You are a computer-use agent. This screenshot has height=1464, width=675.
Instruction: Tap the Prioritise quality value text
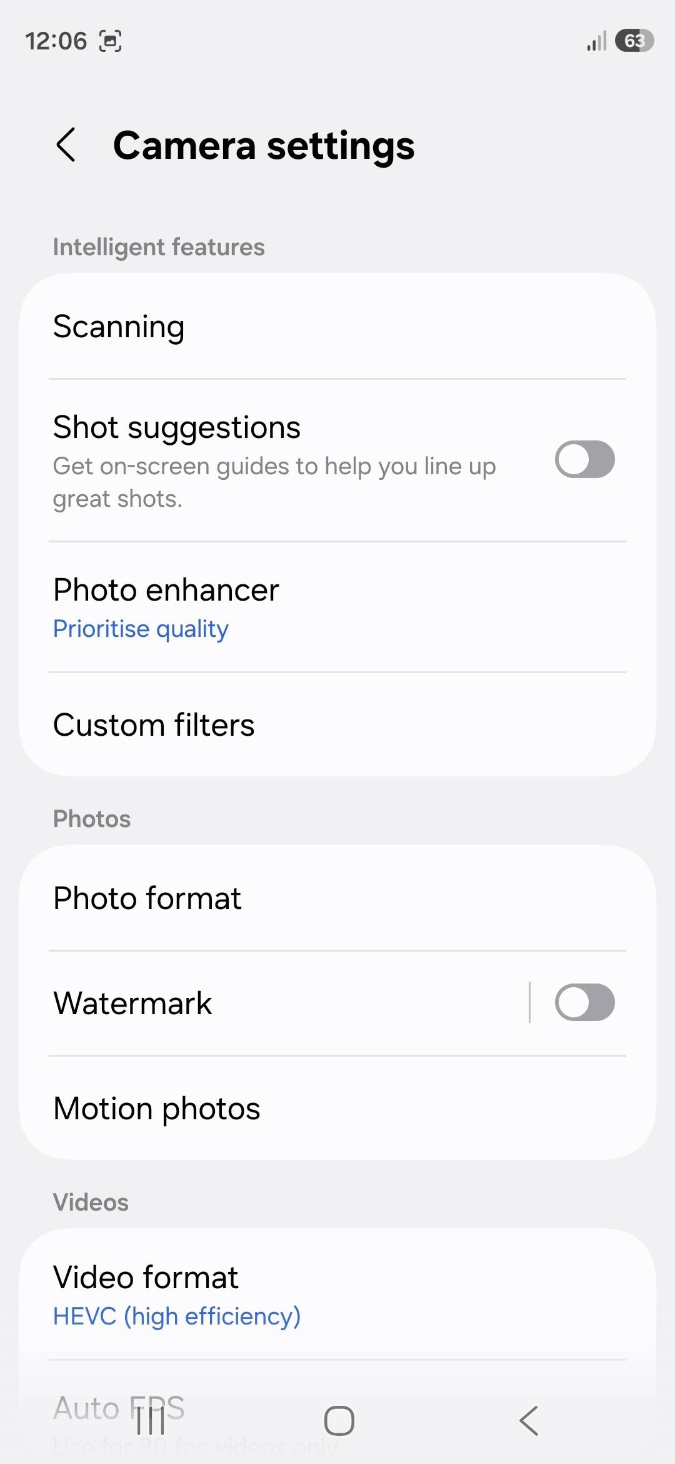[141, 629]
